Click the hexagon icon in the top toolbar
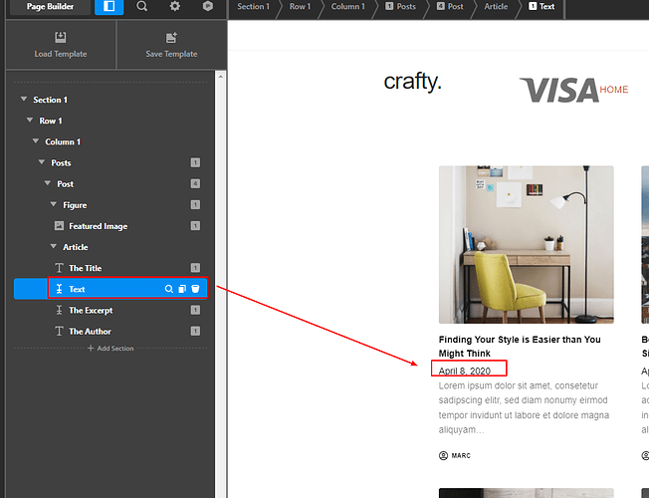Screen dimensions: 649x498 [x=207, y=7]
